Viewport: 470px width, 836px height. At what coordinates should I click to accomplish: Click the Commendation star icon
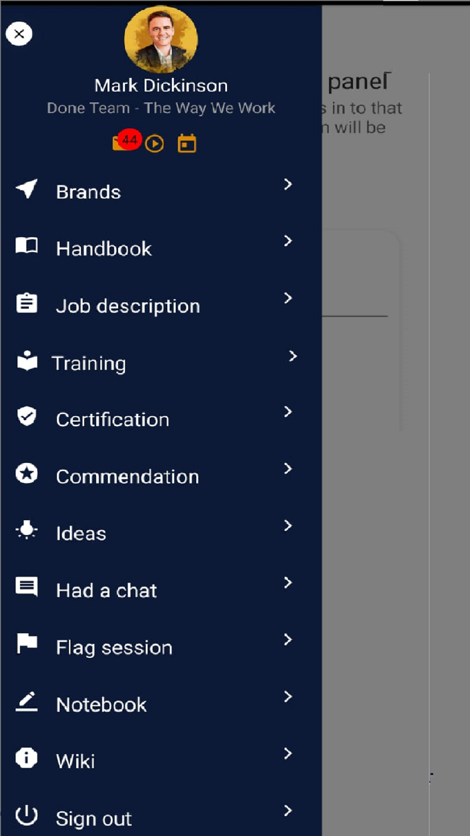tap(26, 473)
